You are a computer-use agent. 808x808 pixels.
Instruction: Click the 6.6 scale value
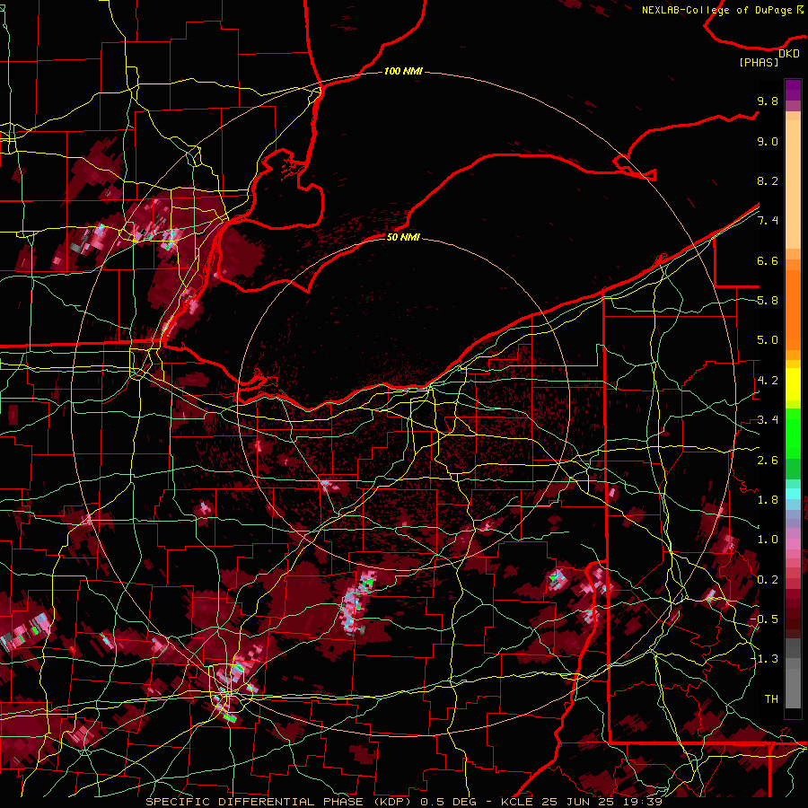click(768, 260)
